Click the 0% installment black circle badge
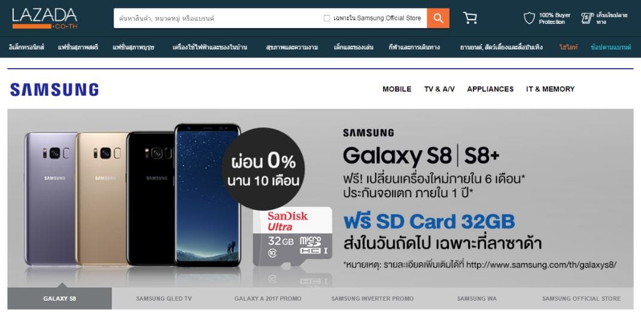641x321 pixels. click(263, 169)
